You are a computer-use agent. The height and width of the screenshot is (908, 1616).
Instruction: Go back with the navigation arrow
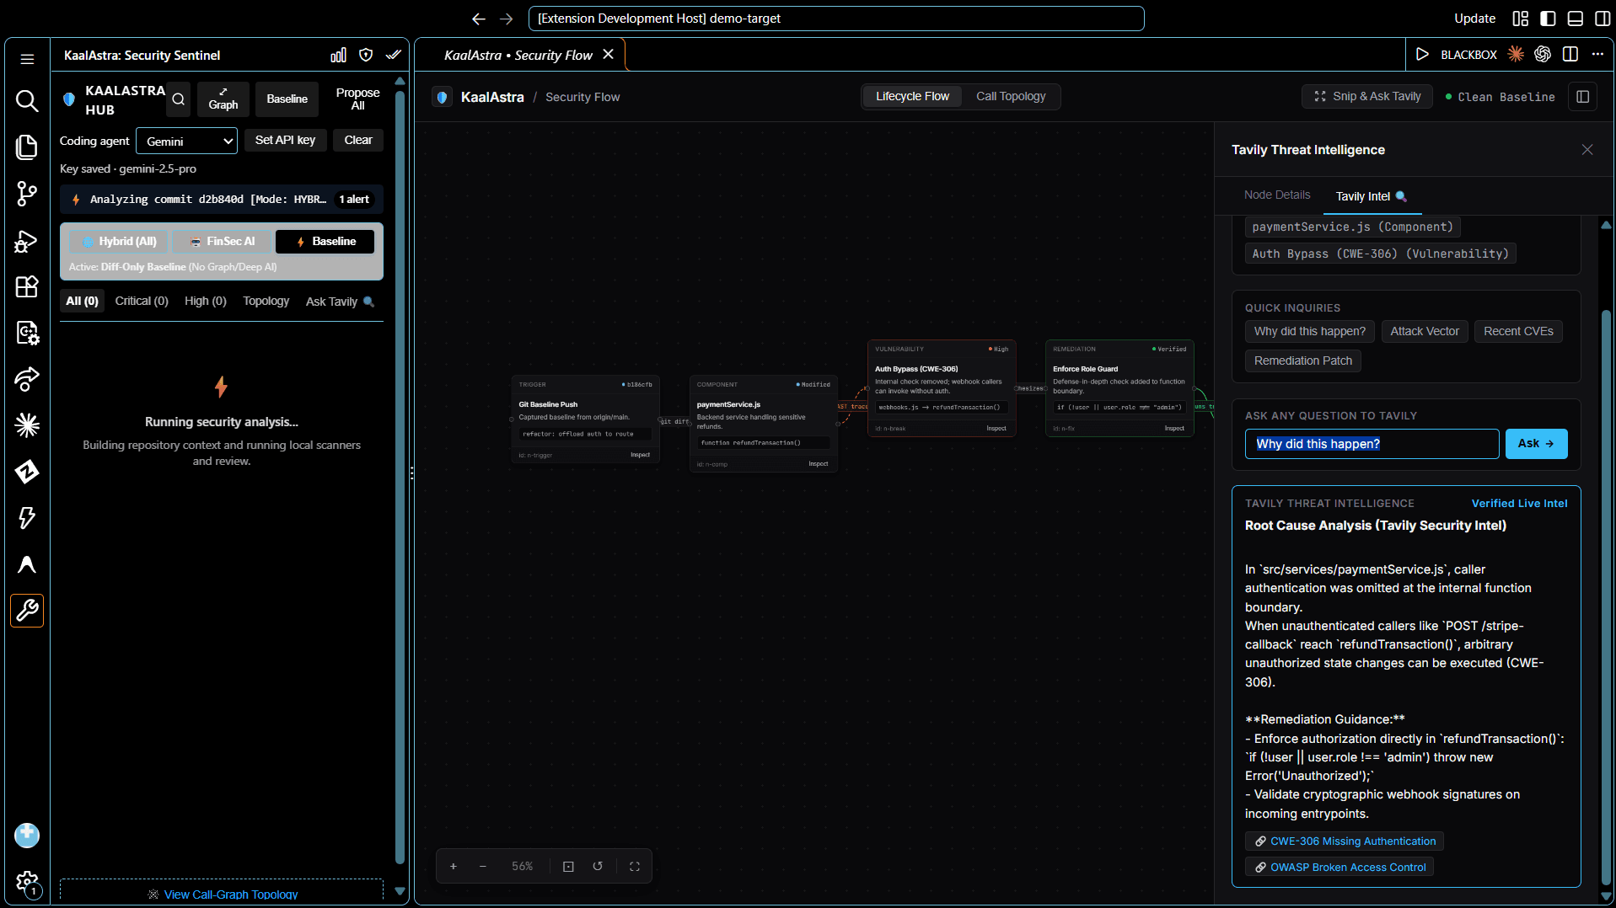(x=479, y=19)
